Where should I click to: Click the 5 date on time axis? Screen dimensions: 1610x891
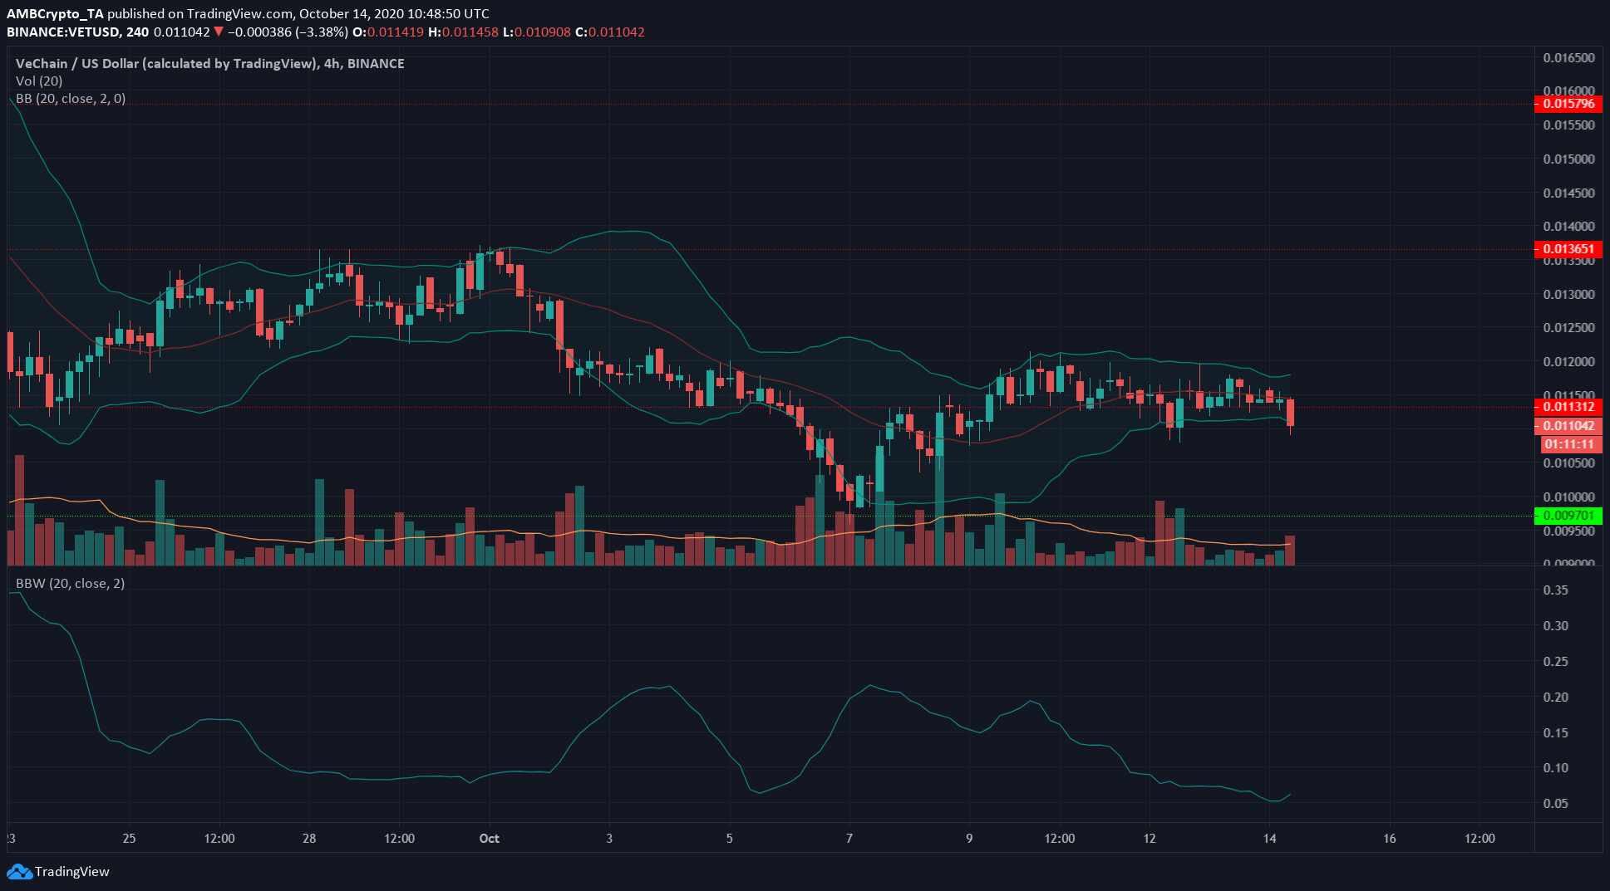730,838
